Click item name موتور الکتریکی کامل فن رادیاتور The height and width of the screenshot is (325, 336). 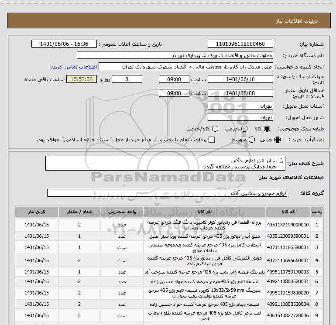pos(204,261)
